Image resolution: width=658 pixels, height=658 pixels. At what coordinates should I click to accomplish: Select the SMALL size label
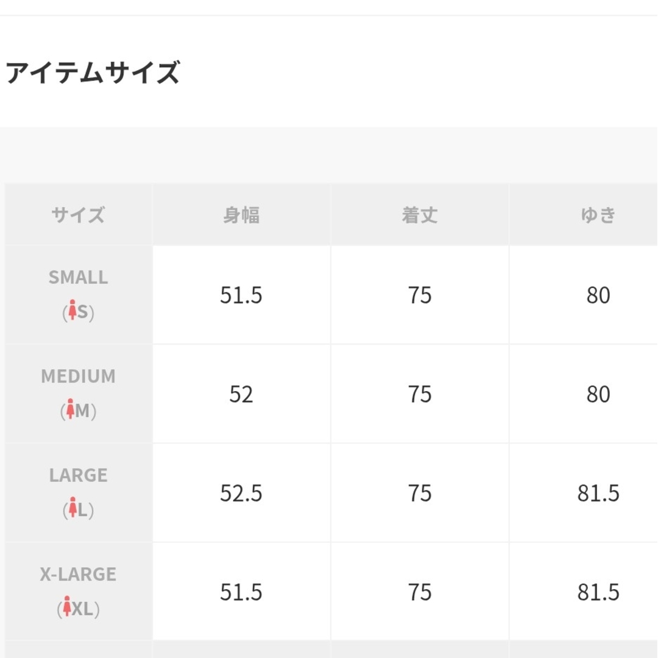tap(78, 277)
